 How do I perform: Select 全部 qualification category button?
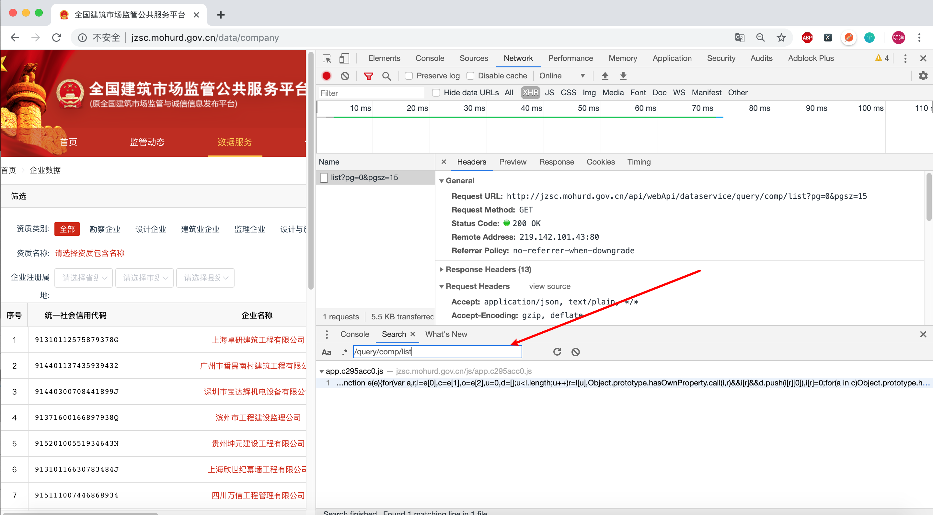[x=67, y=229]
